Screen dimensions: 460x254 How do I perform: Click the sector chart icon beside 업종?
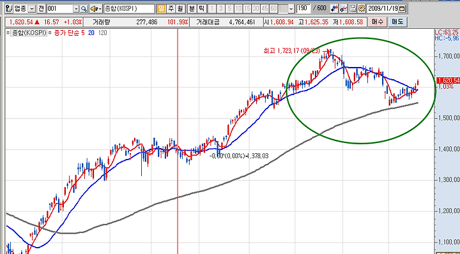tap(9, 9)
